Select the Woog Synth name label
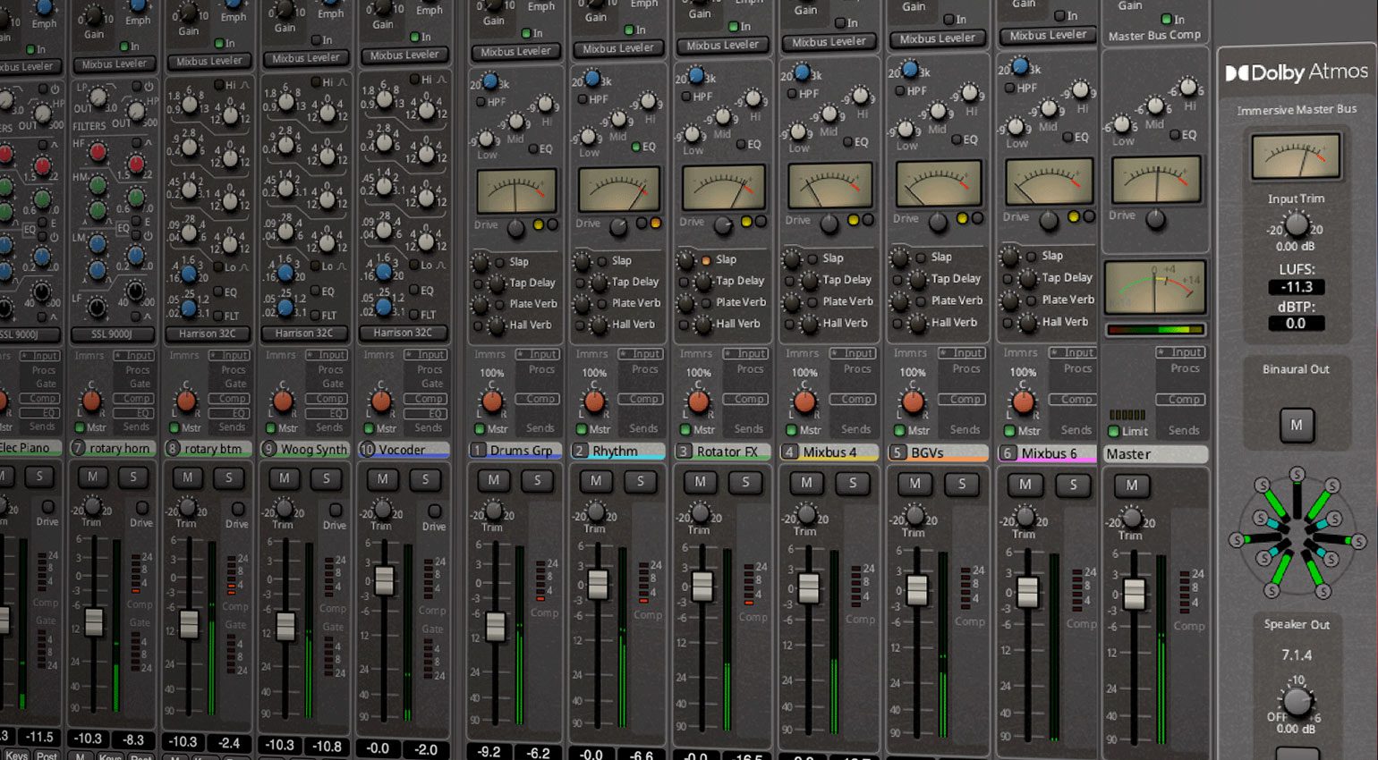1378x760 pixels. click(305, 449)
